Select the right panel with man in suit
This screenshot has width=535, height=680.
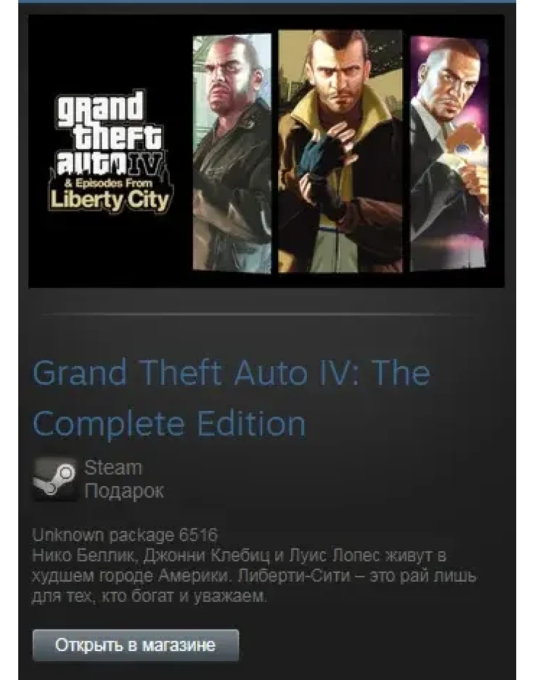(x=449, y=153)
